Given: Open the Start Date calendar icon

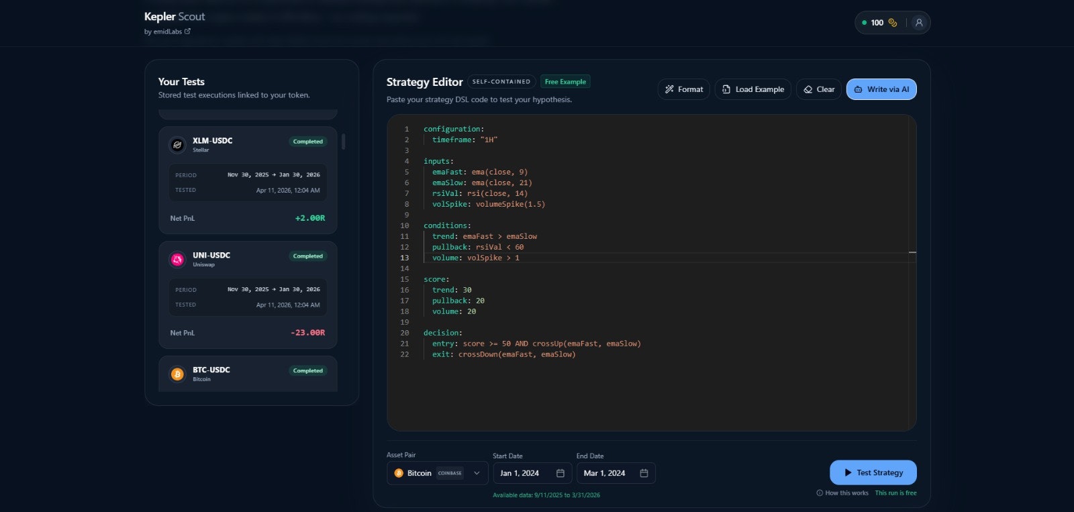Looking at the screenshot, I should 560,473.
